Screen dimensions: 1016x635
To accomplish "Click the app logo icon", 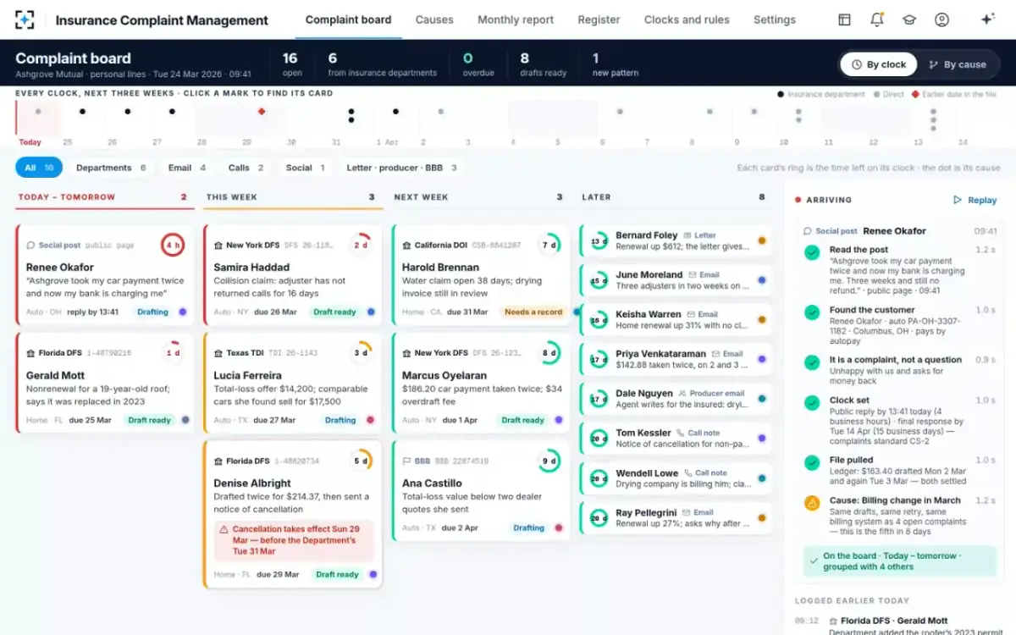I will coord(25,19).
